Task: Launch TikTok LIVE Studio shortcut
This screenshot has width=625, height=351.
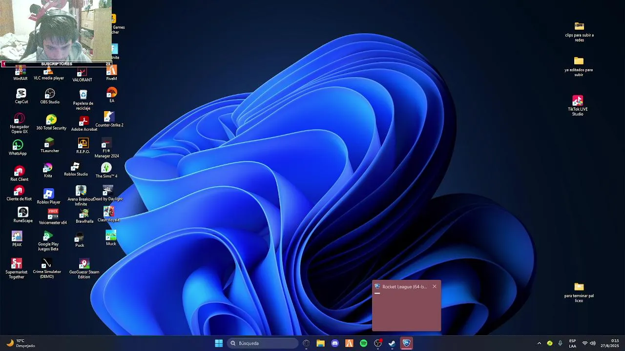Action: coord(578,106)
